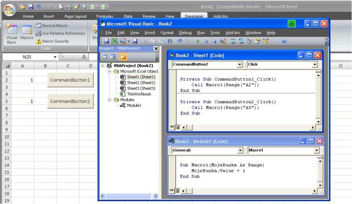This screenshot has width=352, height=204.
Task: Click Module1 code window scroll-right arrow
Action: coord(314,191)
